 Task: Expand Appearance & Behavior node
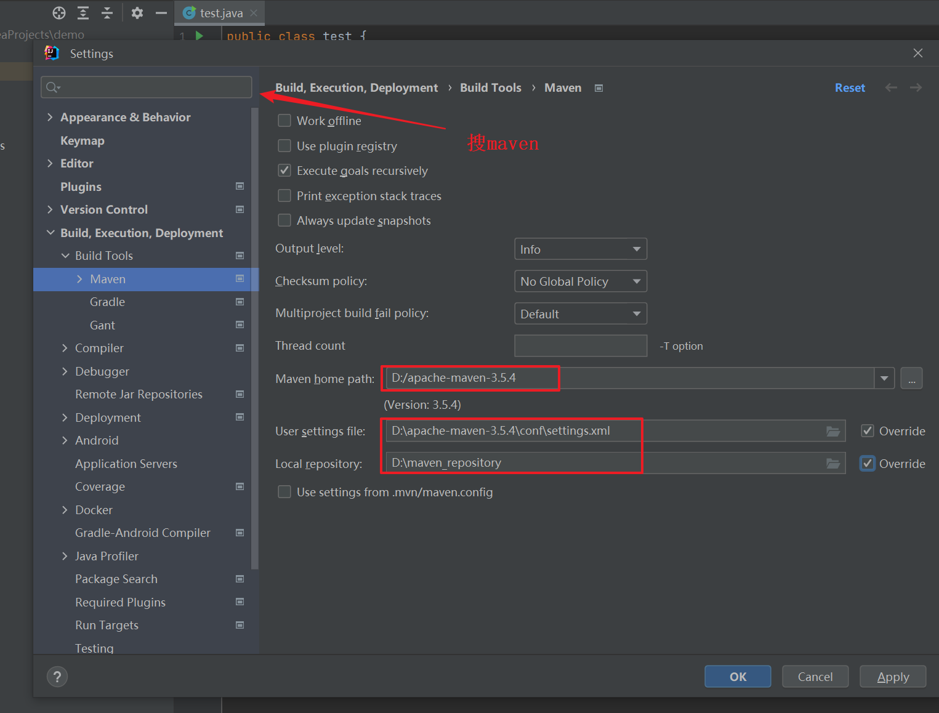(x=50, y=117)
